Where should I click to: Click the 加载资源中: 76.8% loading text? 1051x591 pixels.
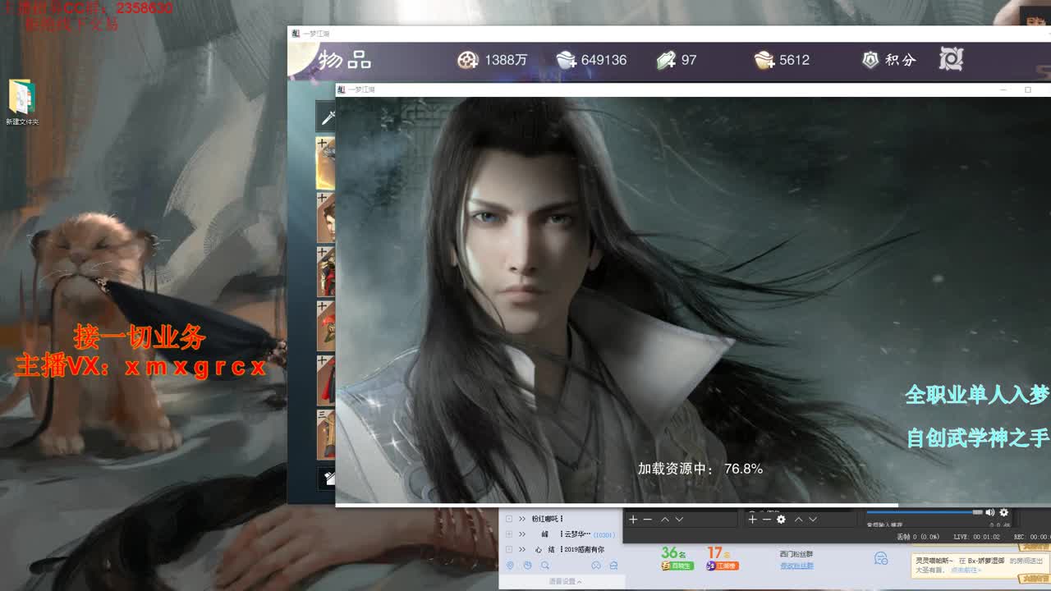click(700, 469)
